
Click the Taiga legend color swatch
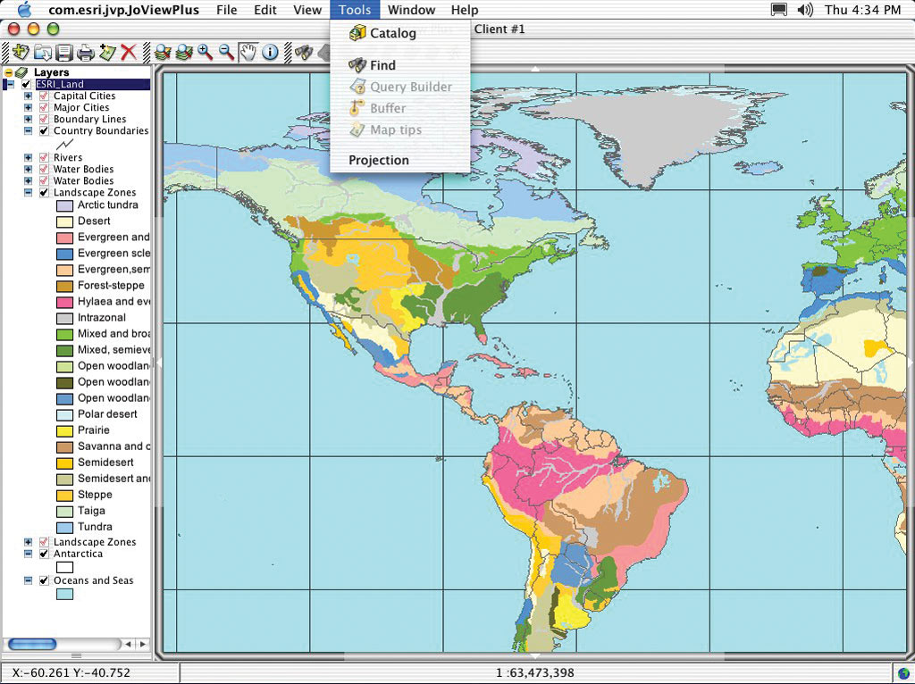pyautogui.click(x=64, y=512)
